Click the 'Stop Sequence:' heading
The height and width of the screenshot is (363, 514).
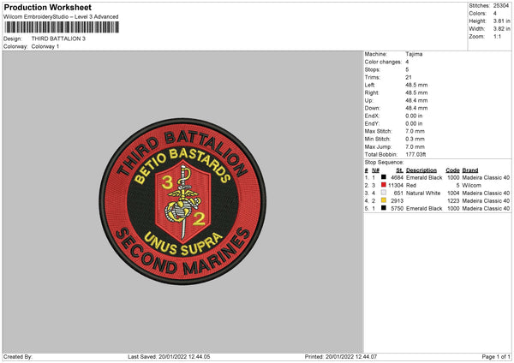384,163
